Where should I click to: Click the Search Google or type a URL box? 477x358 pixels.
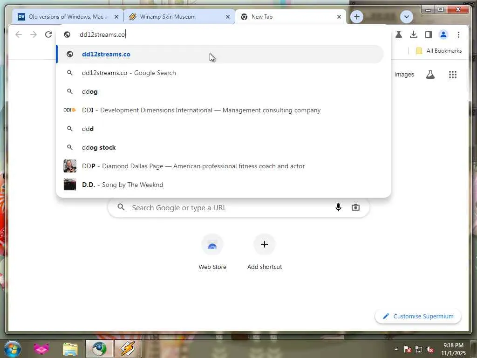[238, 207]
